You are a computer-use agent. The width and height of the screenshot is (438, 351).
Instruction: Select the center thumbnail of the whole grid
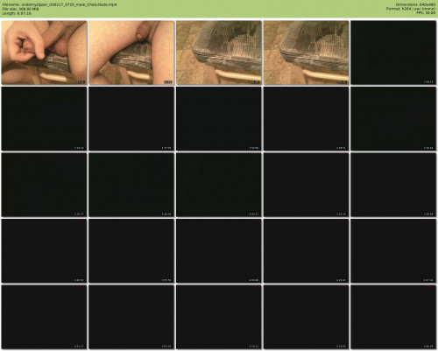(x=219, y=185)
